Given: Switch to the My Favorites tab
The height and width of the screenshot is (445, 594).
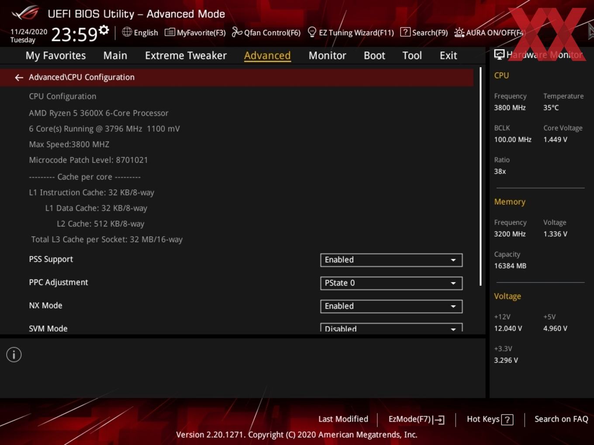Looking at the screenshot, I should pos(55,55).
